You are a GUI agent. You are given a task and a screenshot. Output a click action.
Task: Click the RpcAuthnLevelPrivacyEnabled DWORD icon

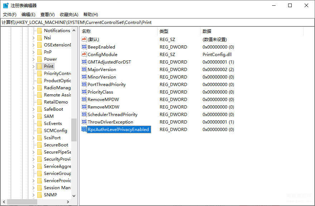pyautogui.click(x=84, y=130)
